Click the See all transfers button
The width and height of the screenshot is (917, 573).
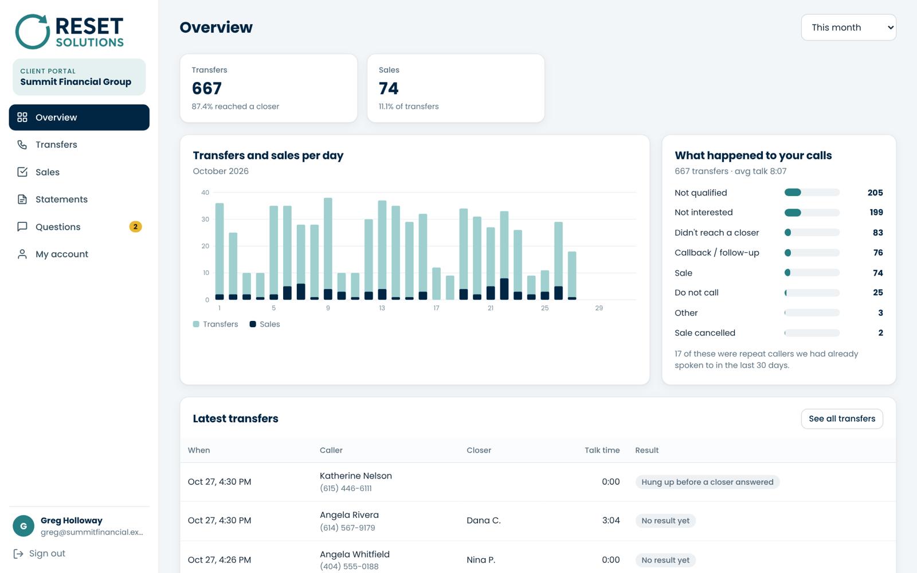click(x=842, y=419)
